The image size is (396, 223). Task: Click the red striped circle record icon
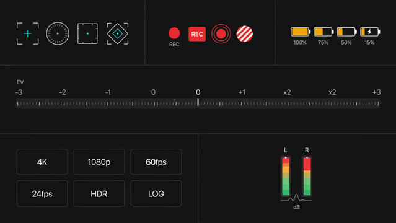pos(244,34)
